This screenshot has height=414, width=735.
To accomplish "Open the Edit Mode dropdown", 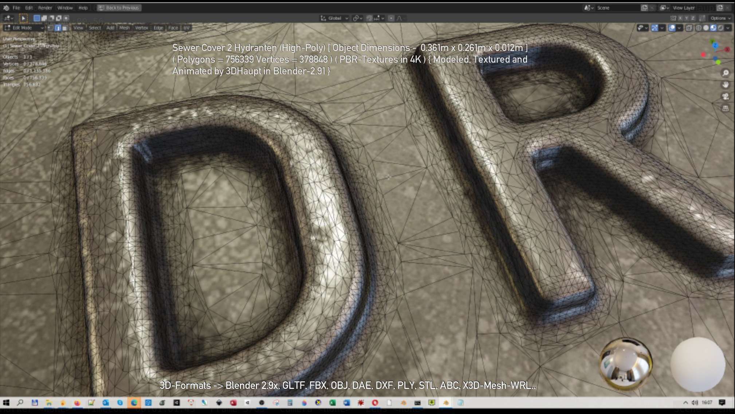I will coord(24,28).
